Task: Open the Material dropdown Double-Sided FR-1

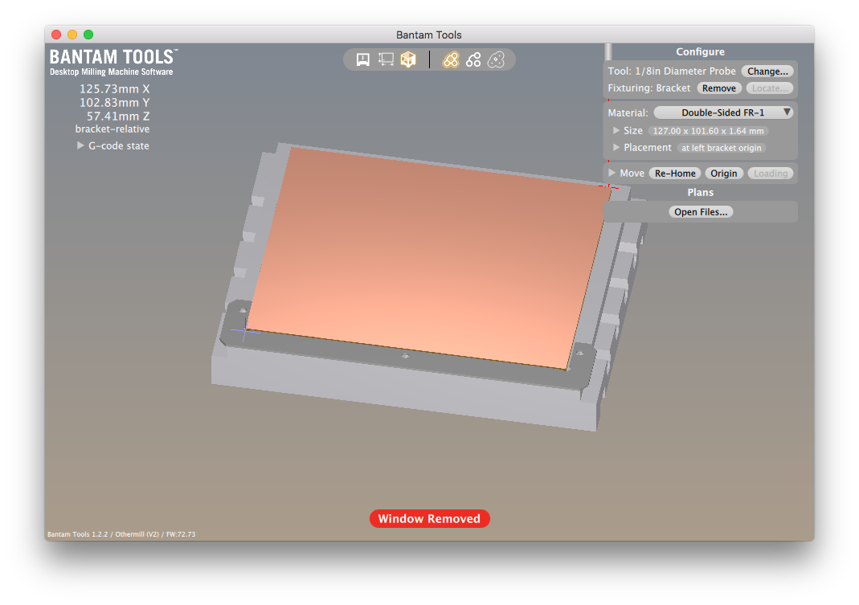Action: click(723, 112)
